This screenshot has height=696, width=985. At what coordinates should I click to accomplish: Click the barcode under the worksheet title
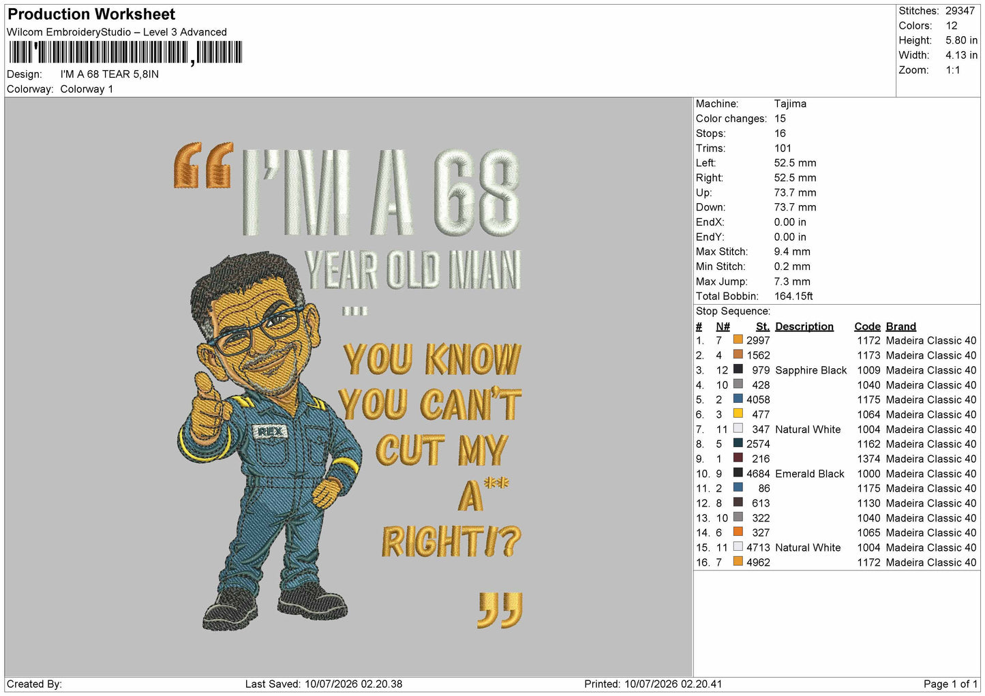(126, 52)
